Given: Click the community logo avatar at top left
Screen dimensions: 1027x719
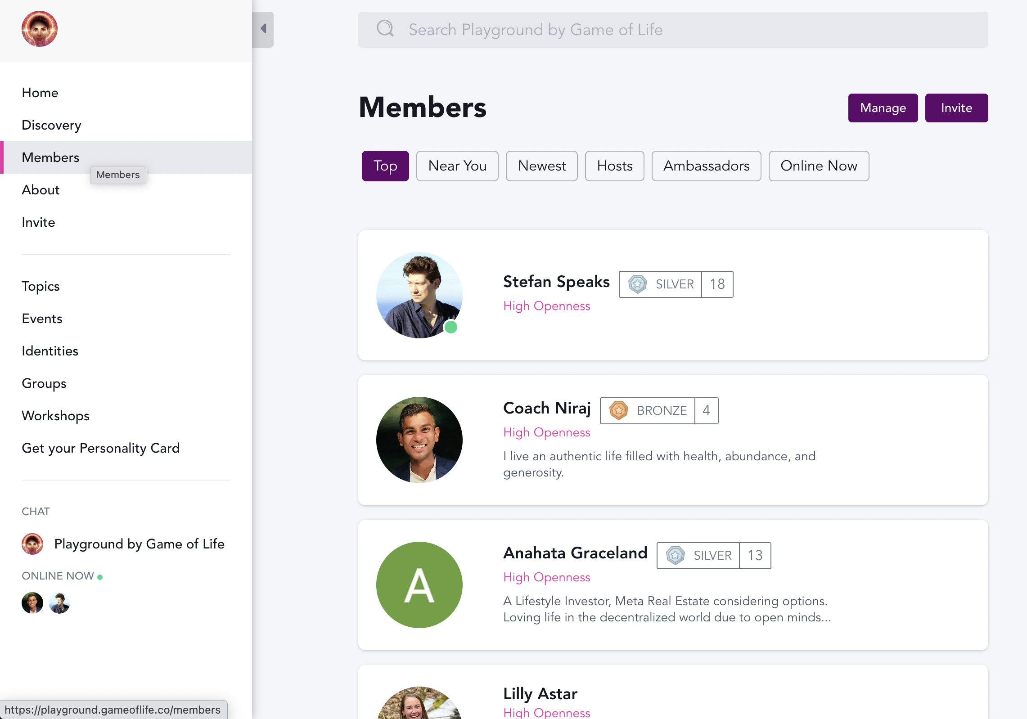Looking at the screenshot, I should 40,29.
